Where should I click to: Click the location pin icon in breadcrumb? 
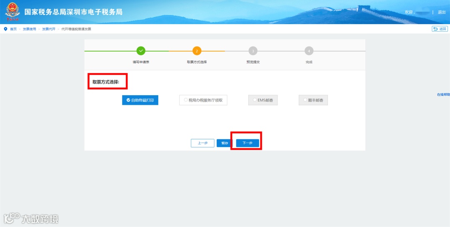(5, 29)
